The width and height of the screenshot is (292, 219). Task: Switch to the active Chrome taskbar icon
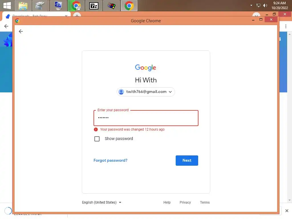pyautogui.click(x=129, y=6)
